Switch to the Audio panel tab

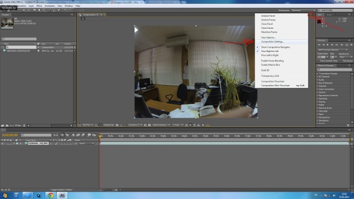point(330,15)
